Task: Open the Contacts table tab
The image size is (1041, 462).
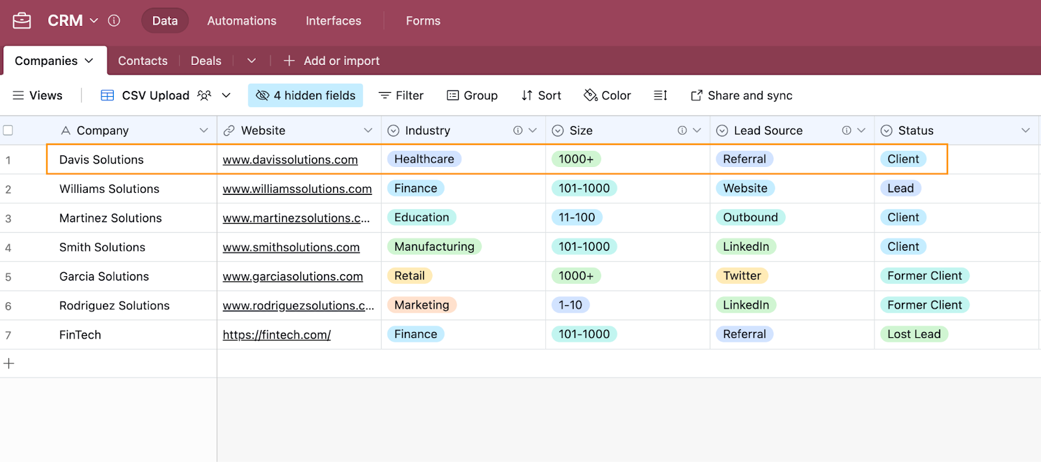Action: pos(142,60)
